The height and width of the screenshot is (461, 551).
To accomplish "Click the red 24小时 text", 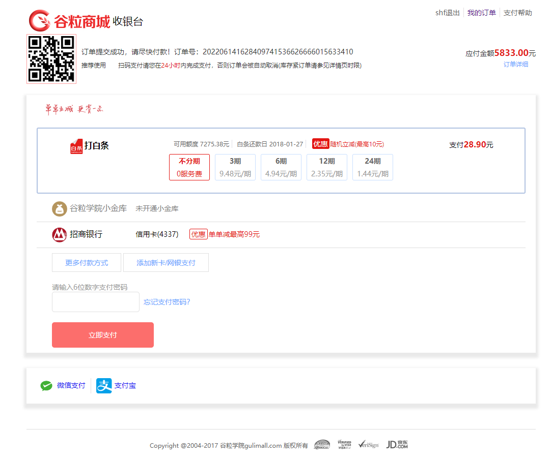I will 171,66.
